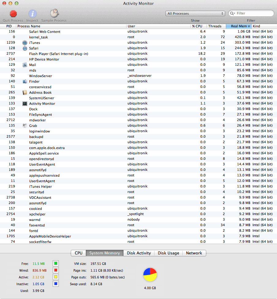Select the loginwindow process row

click(x=138, y=131)
